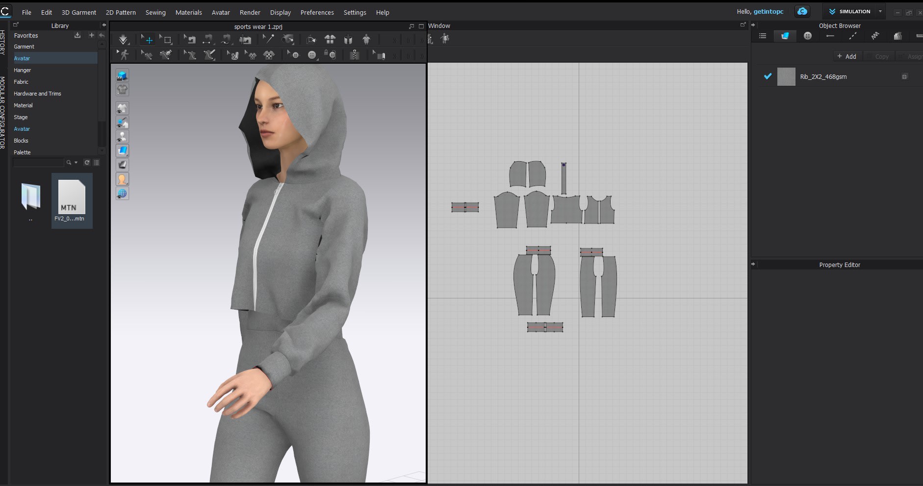This screenshot has height=486, width=923.
Task: Open the 2D Pattern menu
Action: click(x=121, y=12)
